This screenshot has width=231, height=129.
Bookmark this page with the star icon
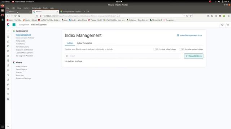(191, 16)
